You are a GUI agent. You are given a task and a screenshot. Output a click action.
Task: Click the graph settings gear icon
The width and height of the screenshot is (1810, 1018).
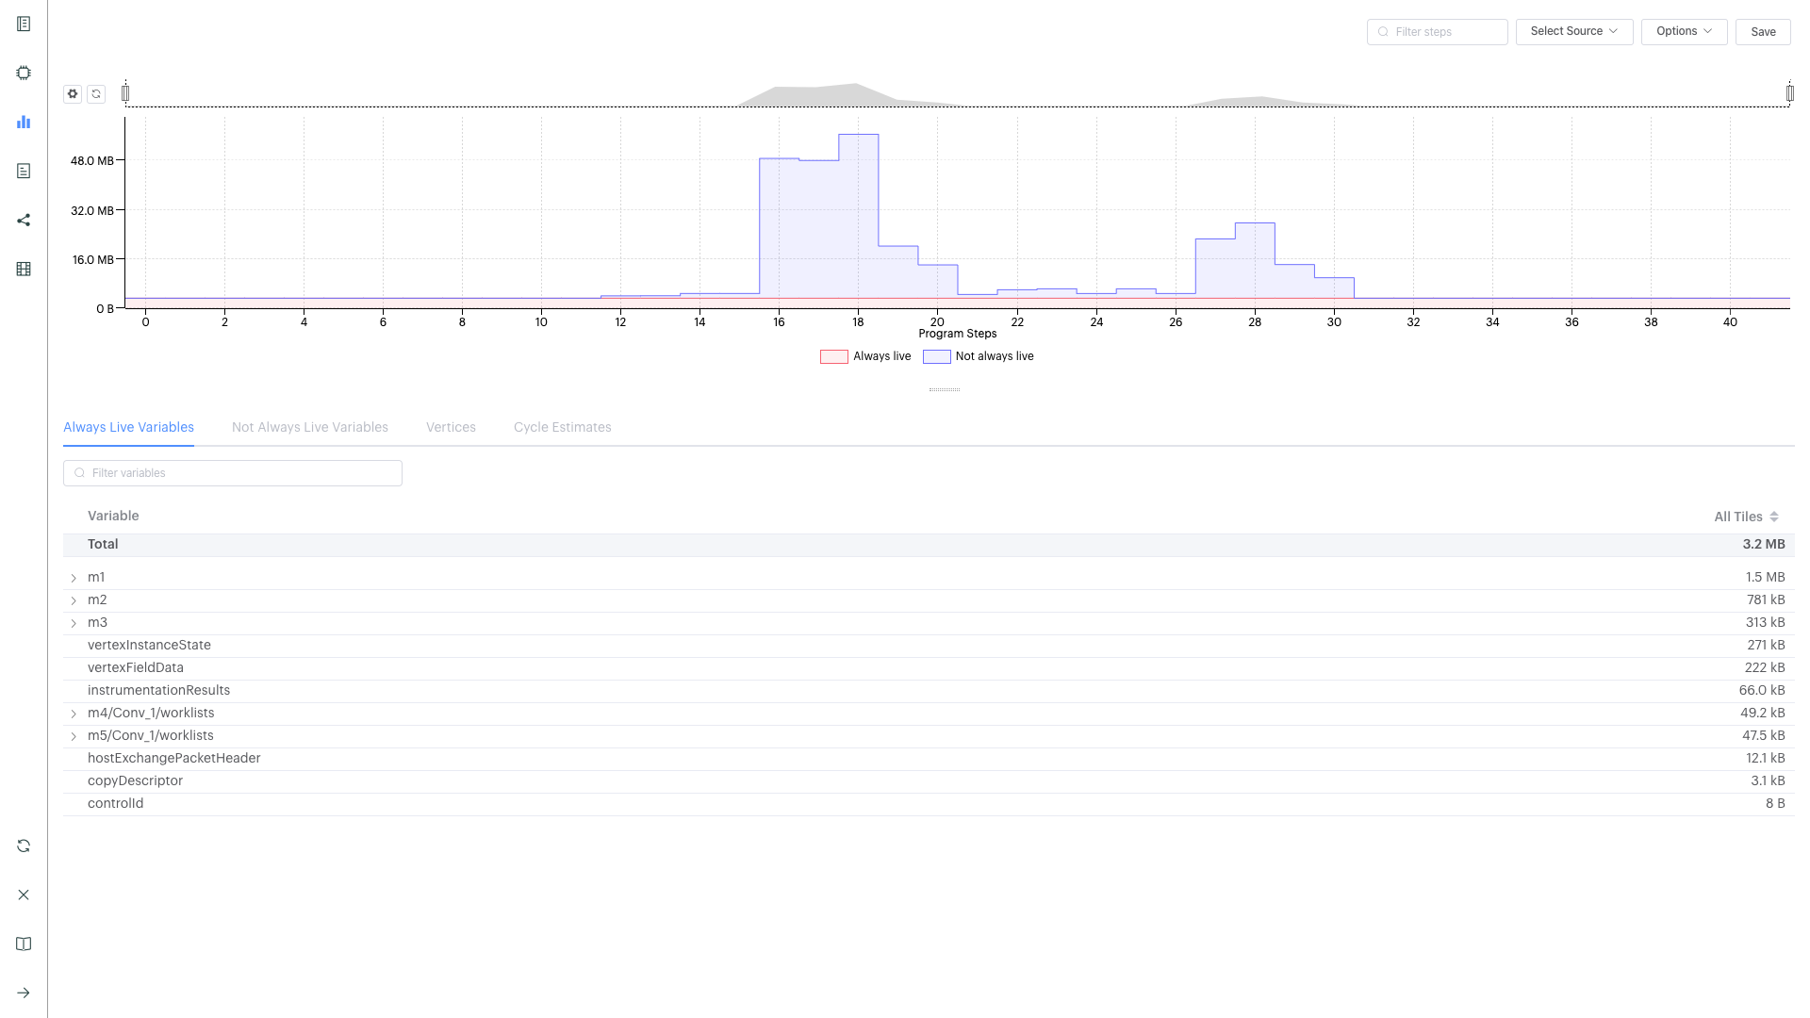(x=73, y=93)
